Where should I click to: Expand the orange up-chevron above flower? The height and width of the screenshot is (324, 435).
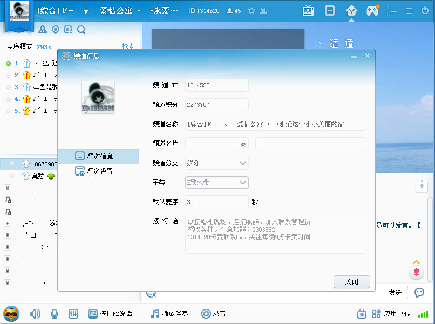click(416, 262)
